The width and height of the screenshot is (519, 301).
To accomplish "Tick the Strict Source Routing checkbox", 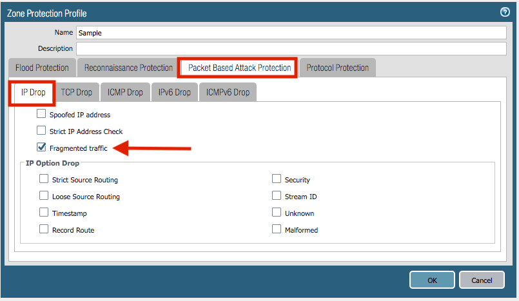I will (x=44, y=179).
